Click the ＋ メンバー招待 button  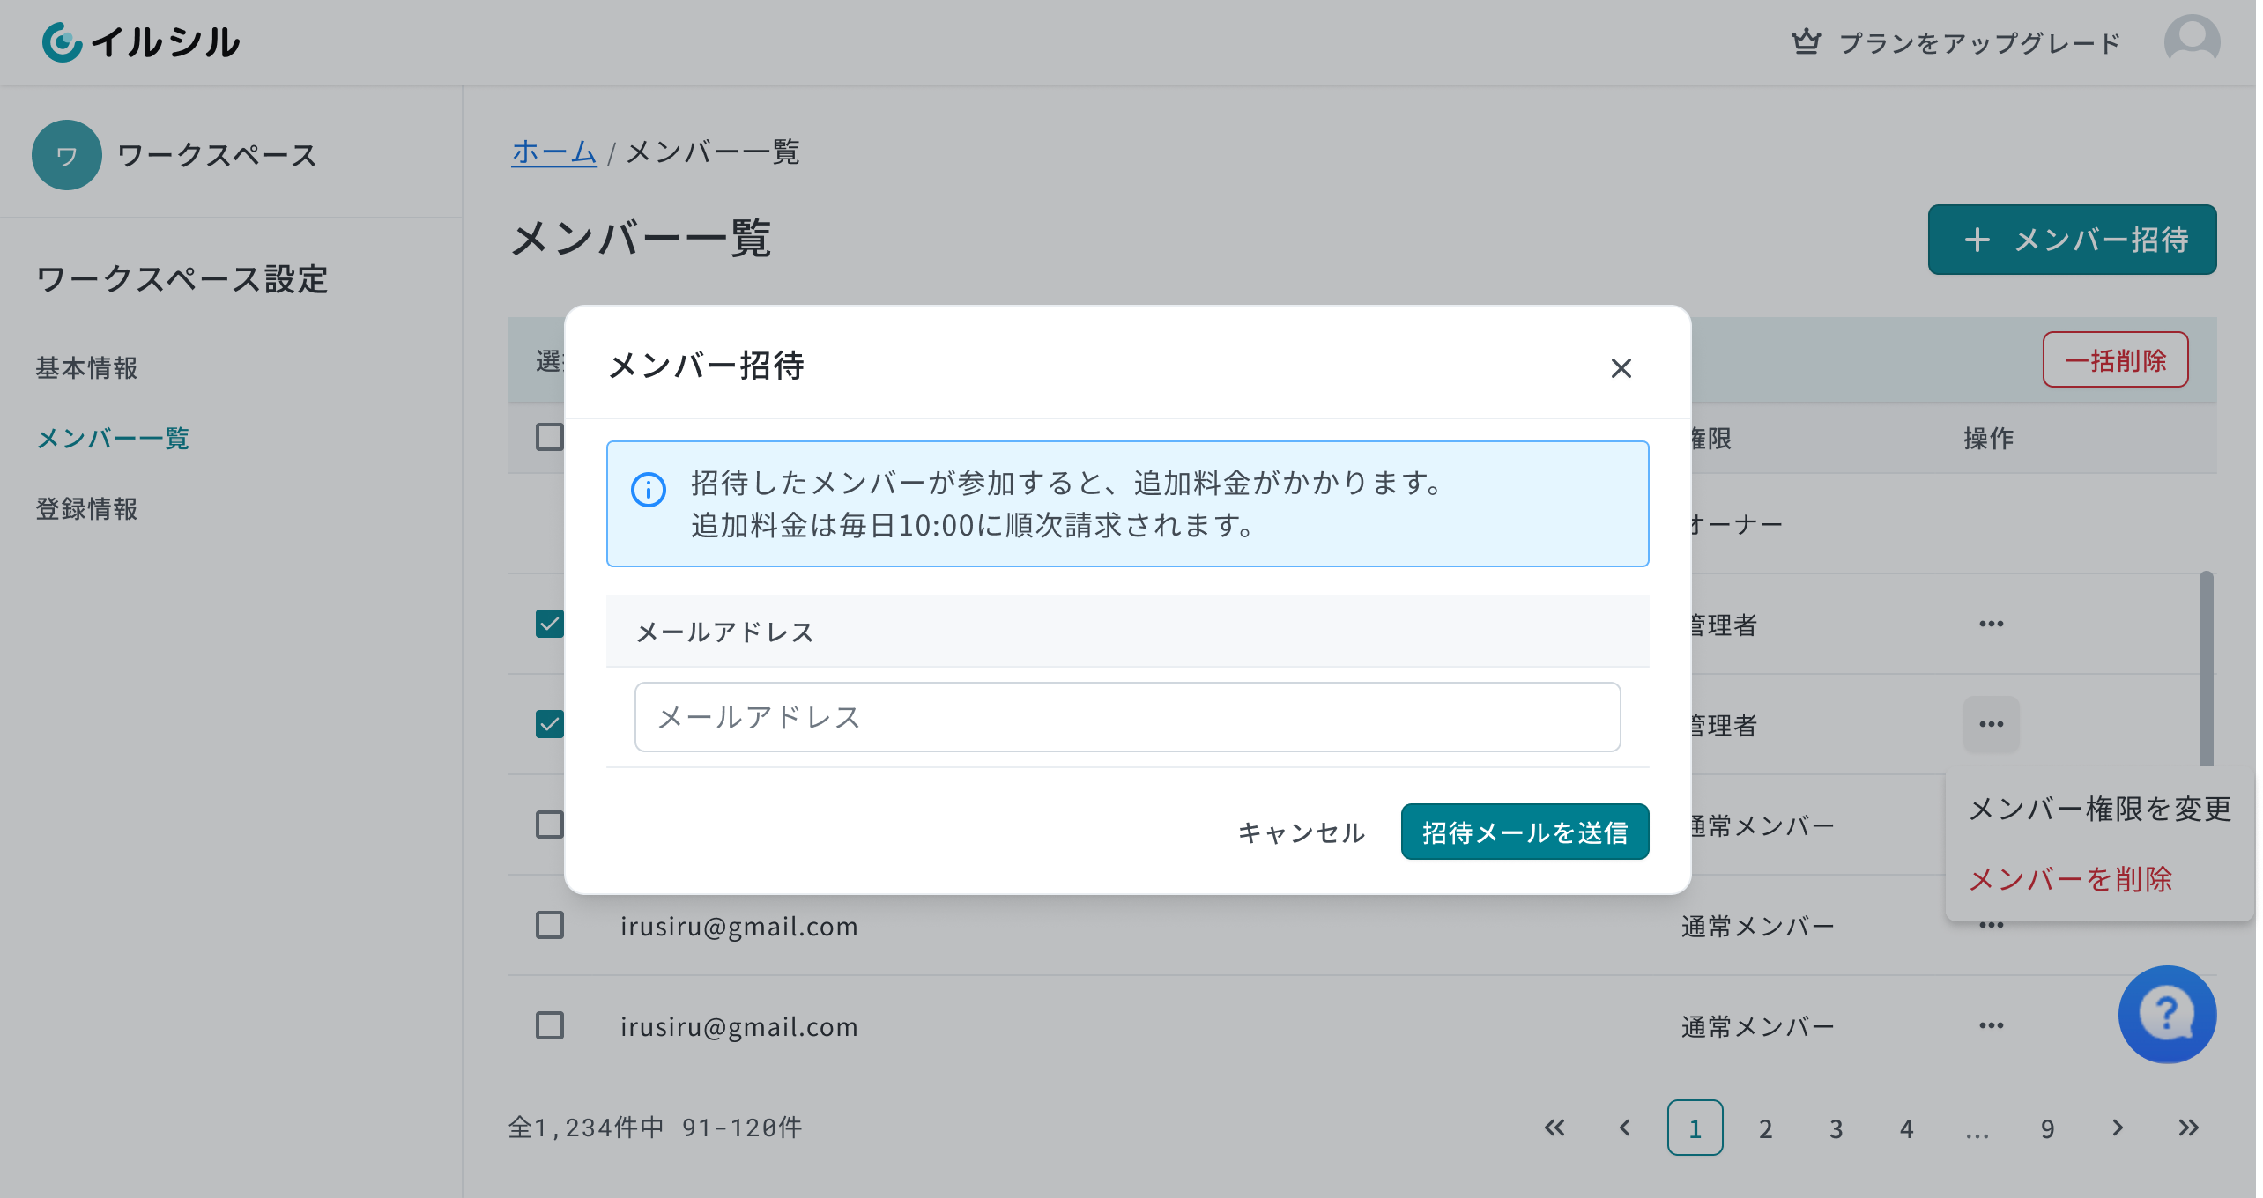click(x=2072, y=240)
